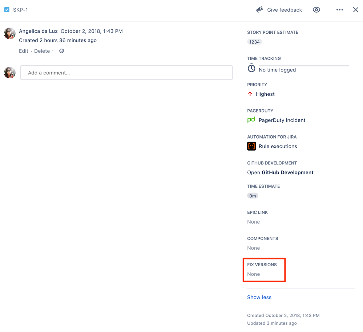
Task: Click the Story Point Estimate value 1234
Action: pyautogui.click(x=254, y=42)
